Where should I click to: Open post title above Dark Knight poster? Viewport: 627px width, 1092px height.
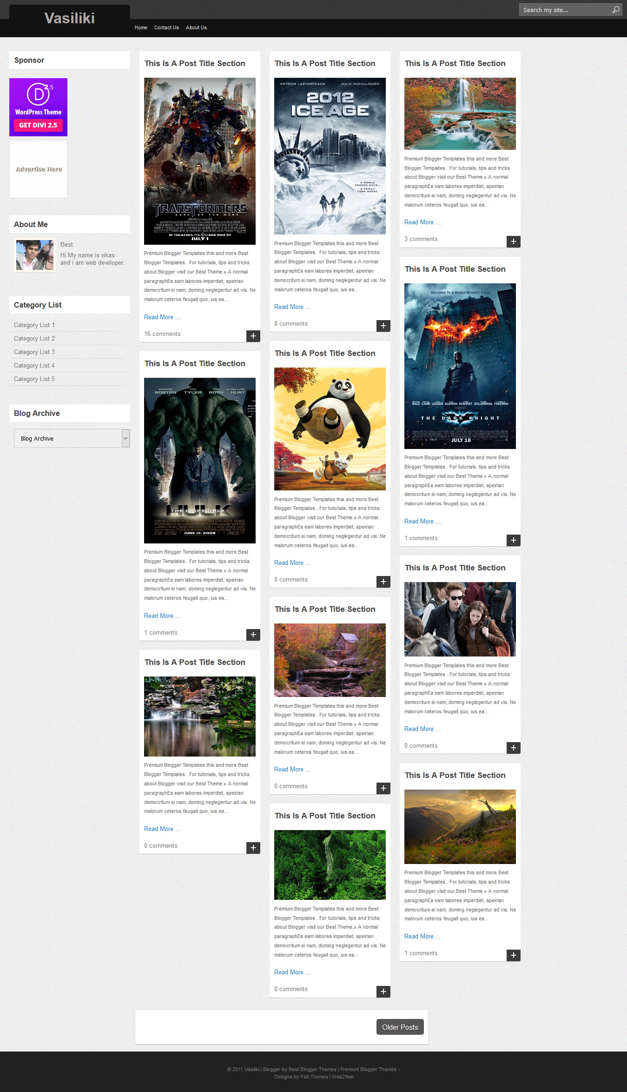pos(455,269)
